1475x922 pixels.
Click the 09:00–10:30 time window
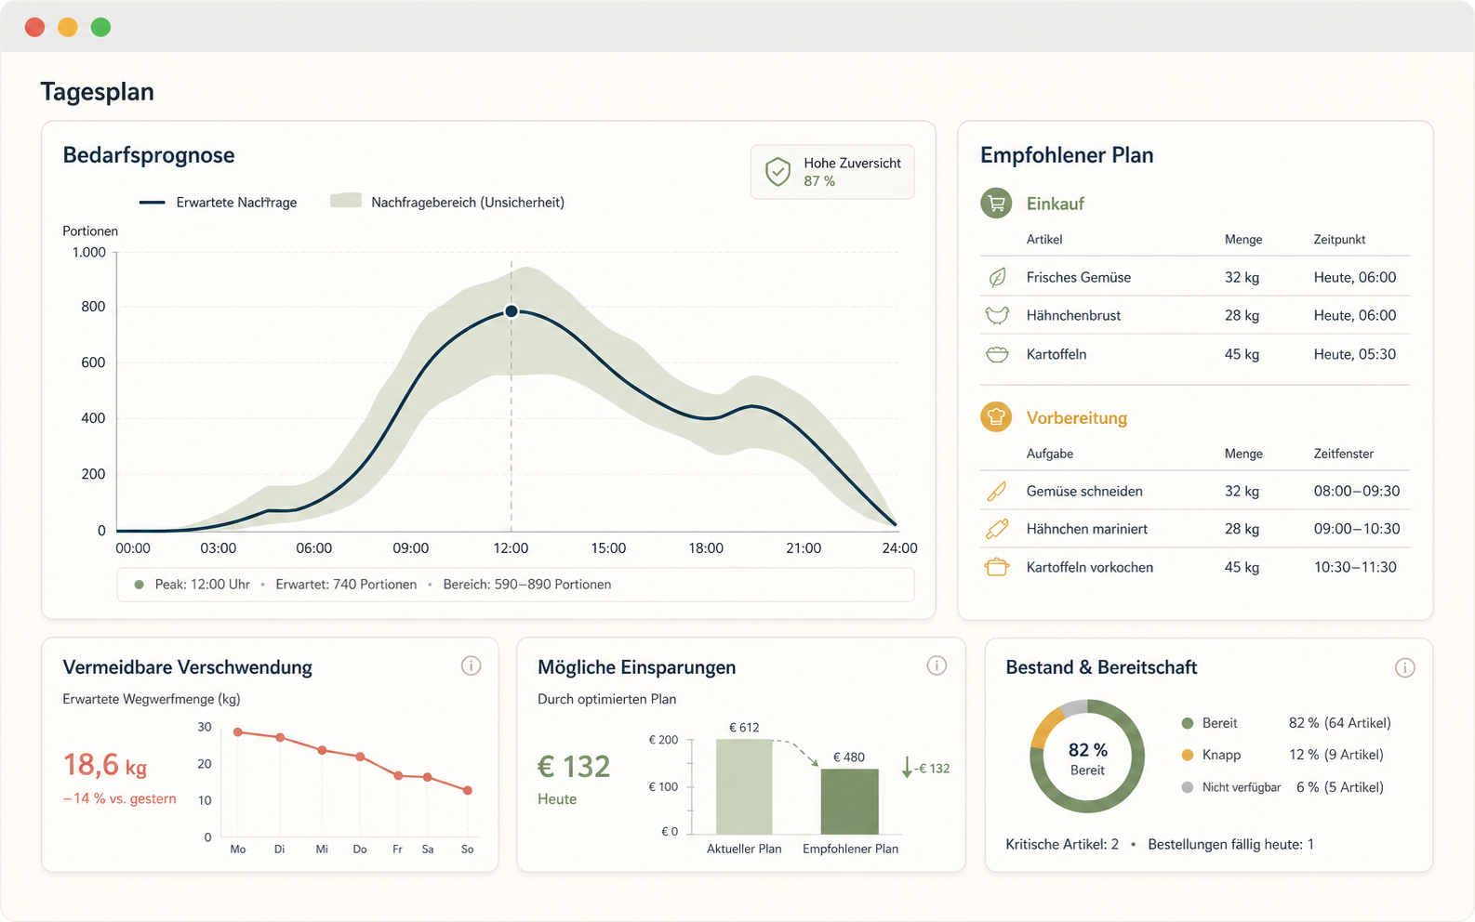[x=1357, y=529]
